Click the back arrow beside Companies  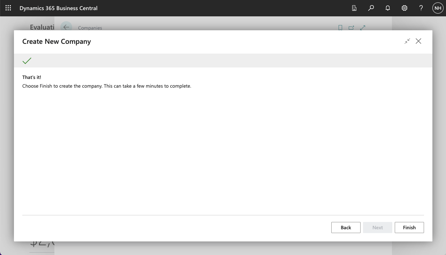click(66, 27)
